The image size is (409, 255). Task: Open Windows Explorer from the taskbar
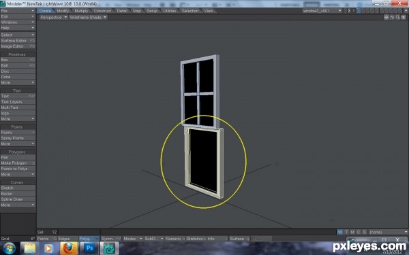click(x=30, y=248)
